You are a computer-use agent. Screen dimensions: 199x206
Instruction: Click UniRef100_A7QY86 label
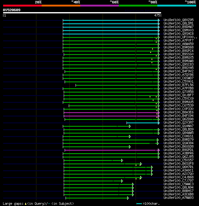[178, 75]
